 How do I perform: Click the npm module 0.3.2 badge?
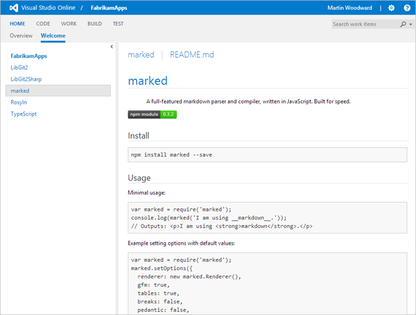[x=152, y=114]
